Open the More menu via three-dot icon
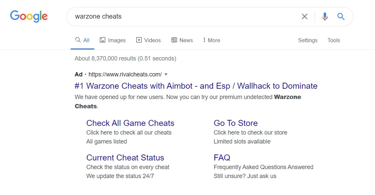 tap(204, 40)
